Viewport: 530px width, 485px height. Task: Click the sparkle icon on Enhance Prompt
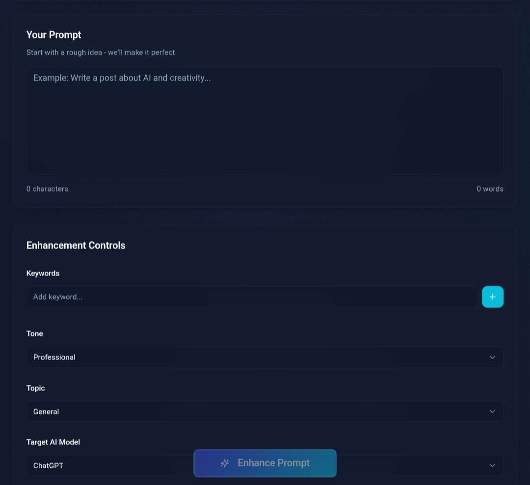225,463
